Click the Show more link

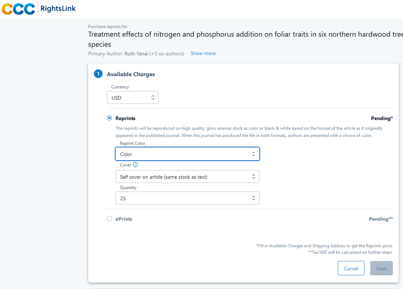(x=203, y=53)
